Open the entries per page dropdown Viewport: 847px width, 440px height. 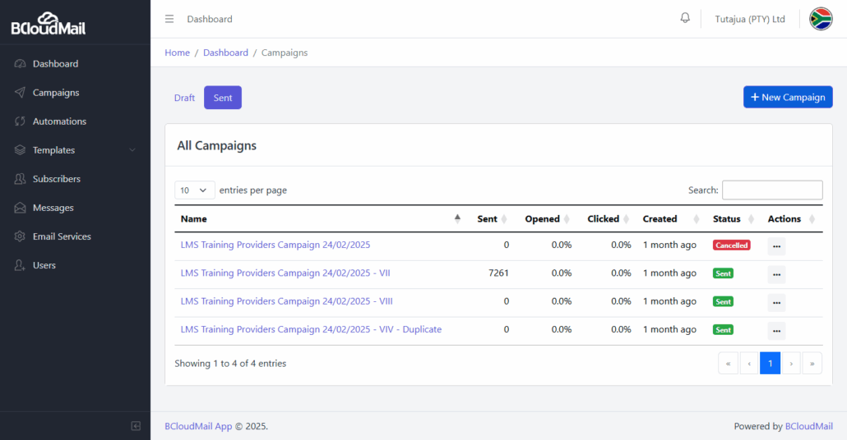tap(194, 190)
